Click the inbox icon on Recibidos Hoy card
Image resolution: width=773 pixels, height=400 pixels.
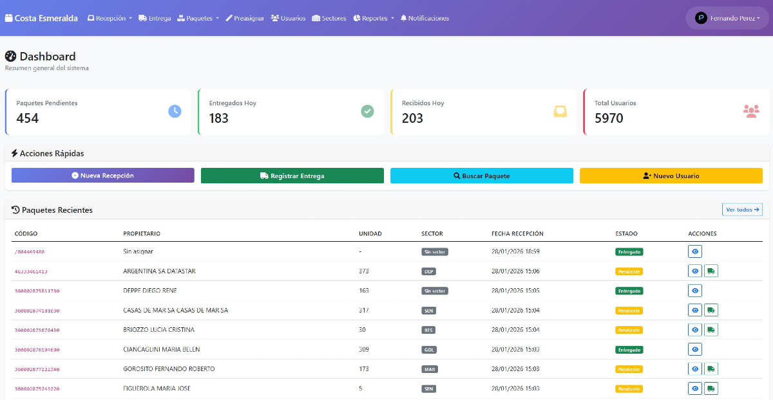click(x=560, y=111)
